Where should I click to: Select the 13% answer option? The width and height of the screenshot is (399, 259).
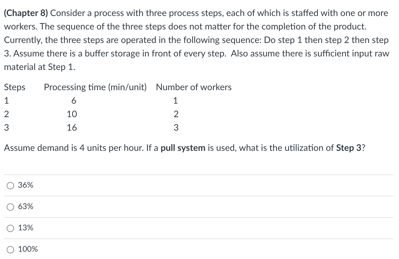pos(10,228)
